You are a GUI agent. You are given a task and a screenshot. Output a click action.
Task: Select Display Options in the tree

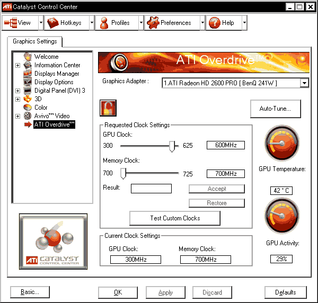pos(54,82)
